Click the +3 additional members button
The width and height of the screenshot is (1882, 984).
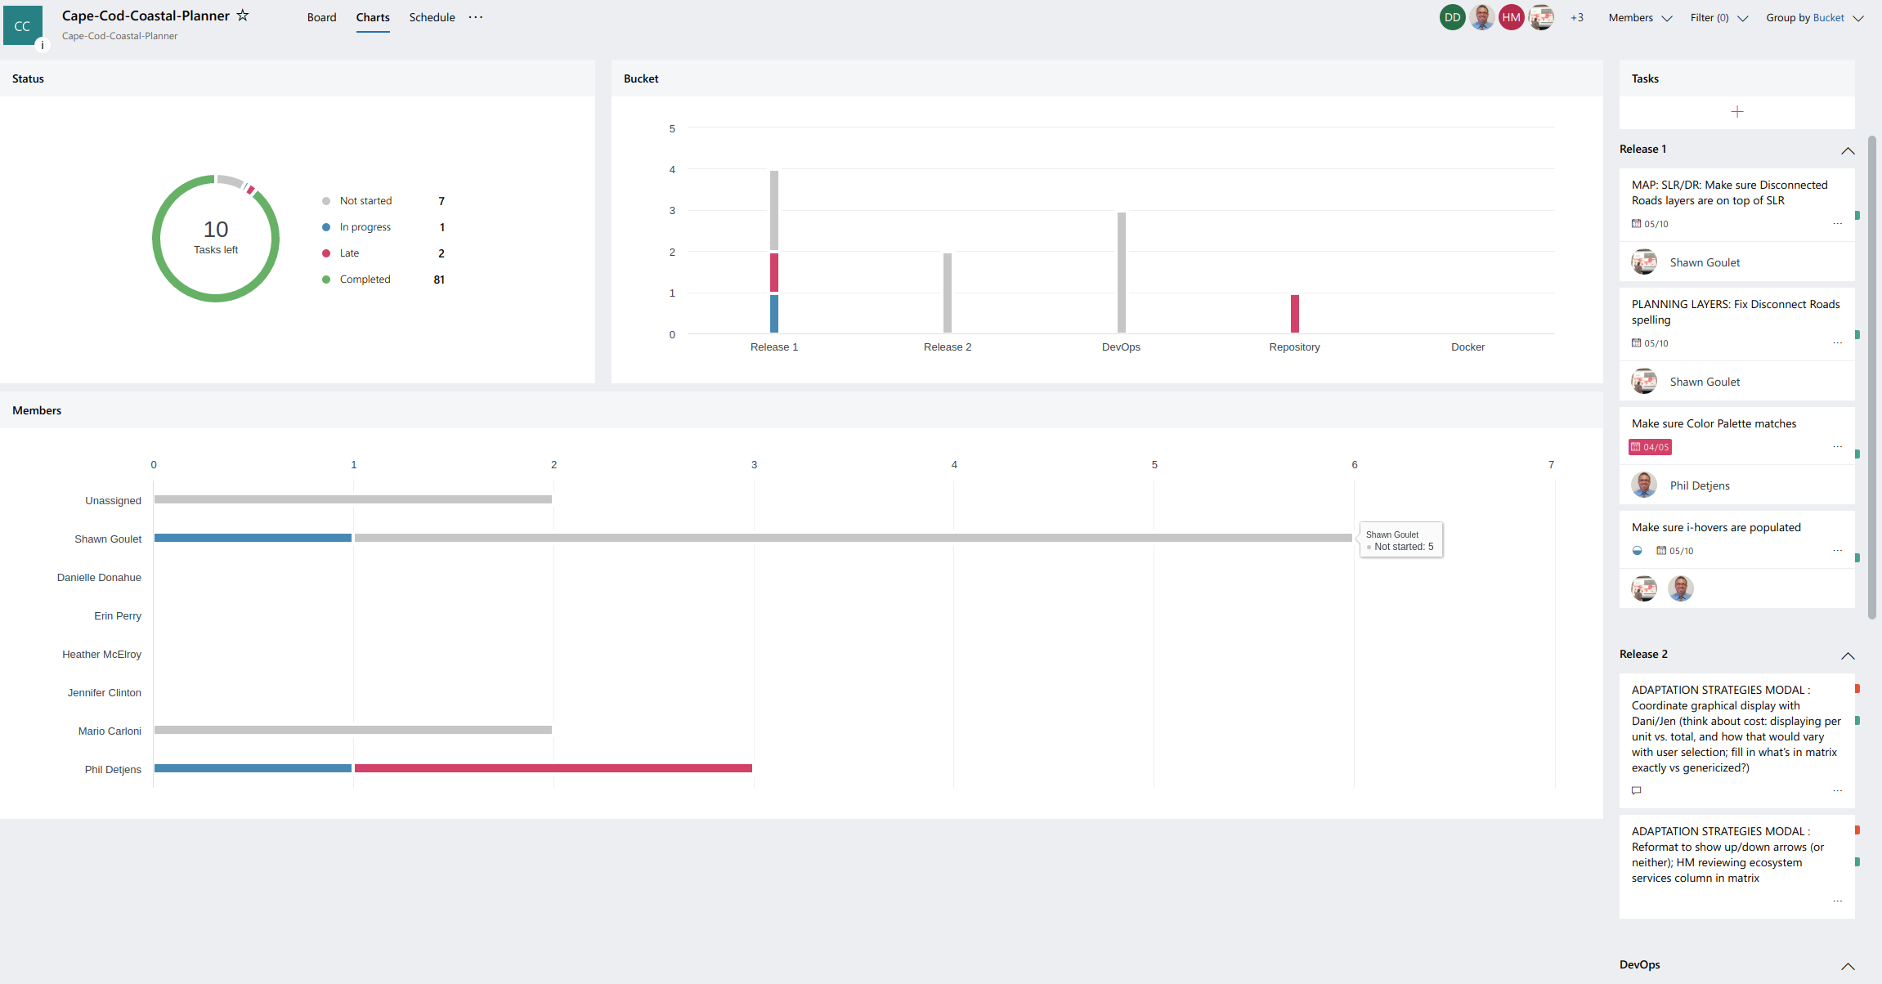[1576, 17]
